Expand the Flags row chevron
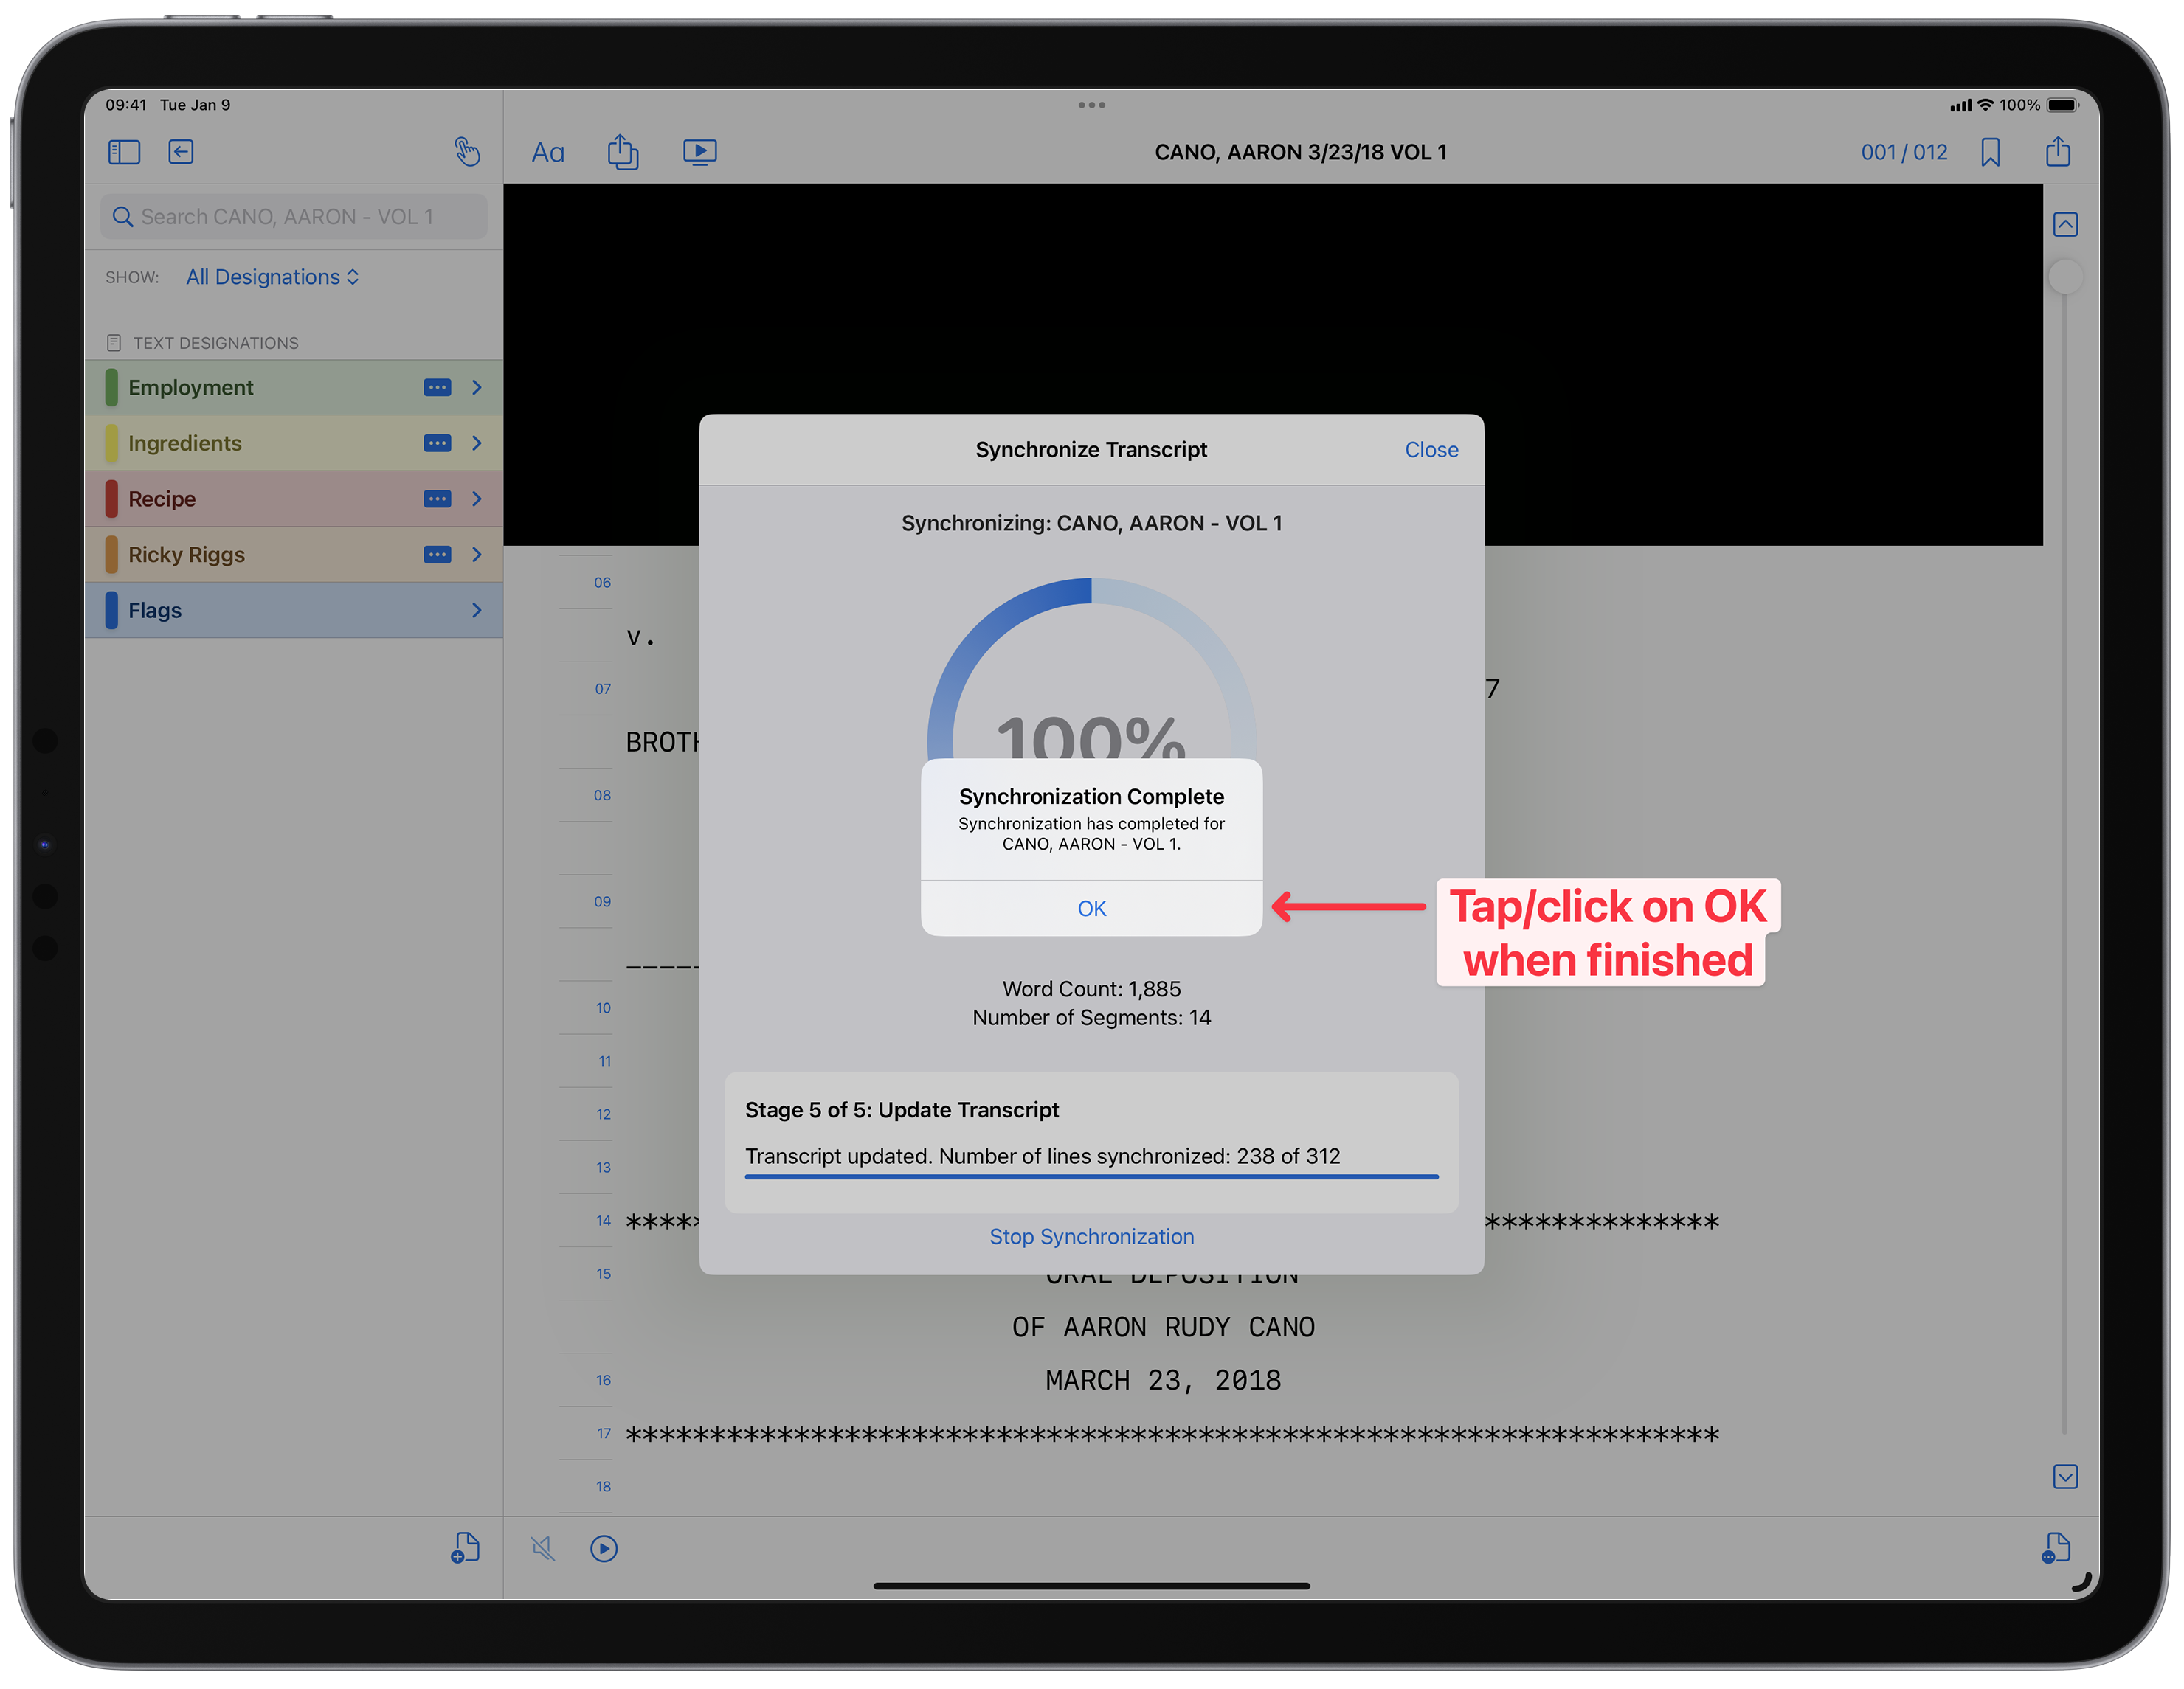Screen dimensions: 2184x1689 [x=477, y=611]
